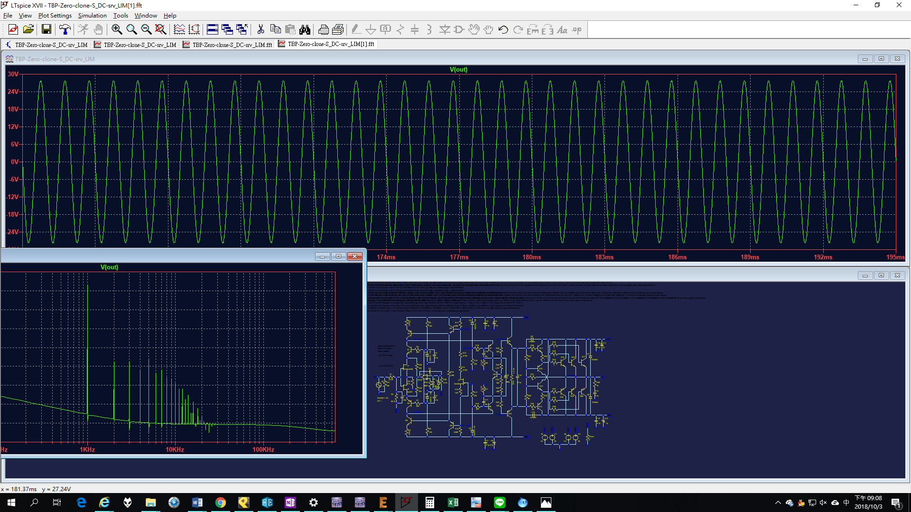Image resolution: width=911 pixels, height=512 pixels.
Task: Open the Simulation menu
Action: (93, 15)
